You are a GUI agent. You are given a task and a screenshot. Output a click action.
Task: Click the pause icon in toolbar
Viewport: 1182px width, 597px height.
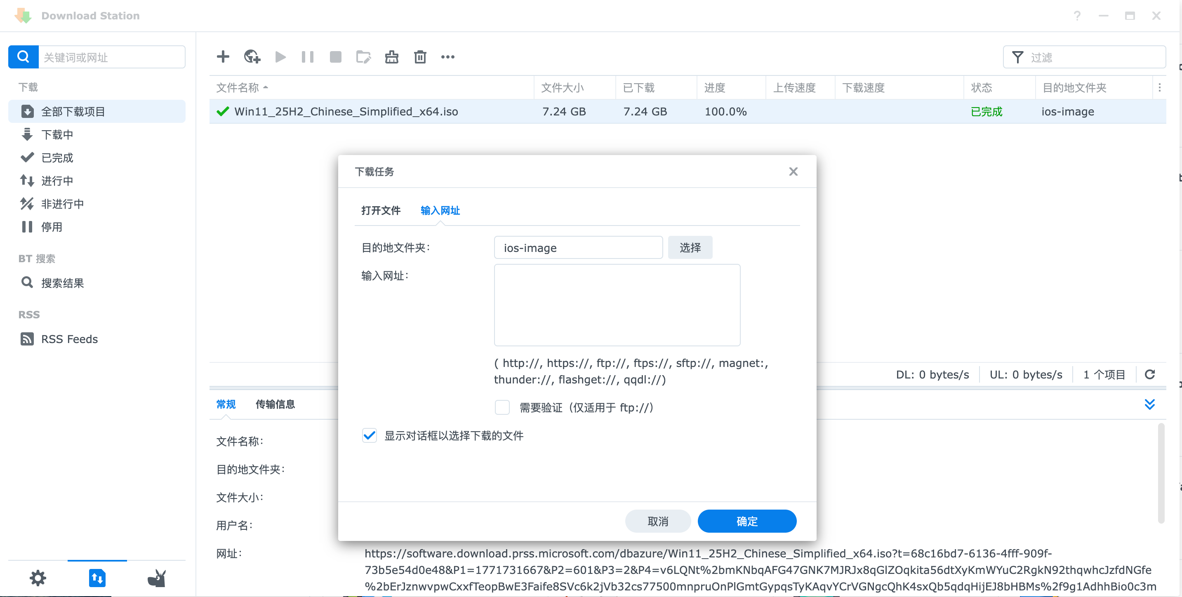(307, 57)
